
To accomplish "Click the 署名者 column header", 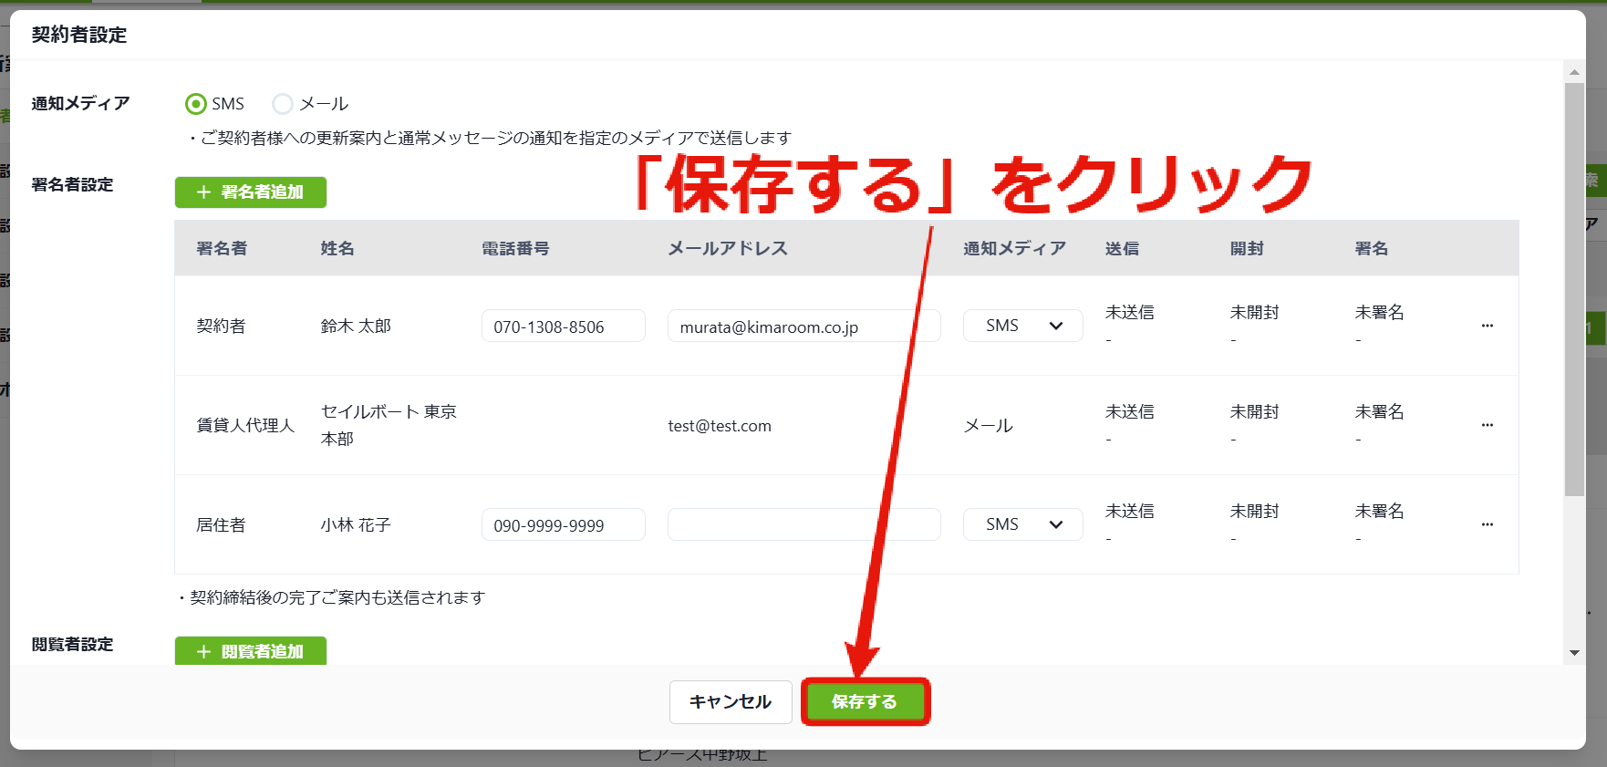I will pyautogui.click(x=222, y=248).
